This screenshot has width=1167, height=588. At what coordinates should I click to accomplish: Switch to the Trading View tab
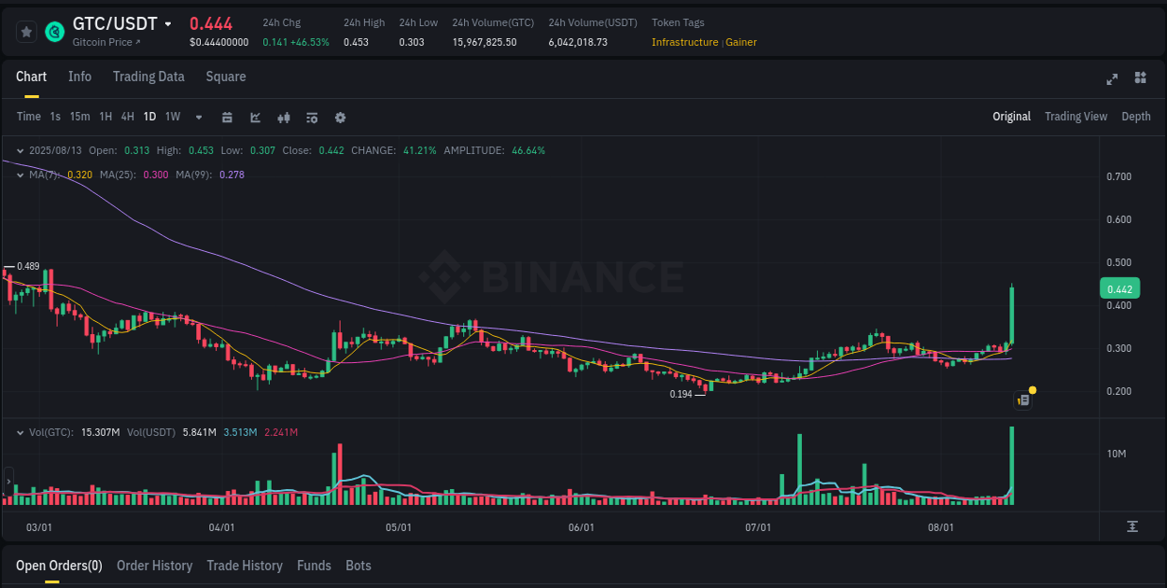point(1076,116)
